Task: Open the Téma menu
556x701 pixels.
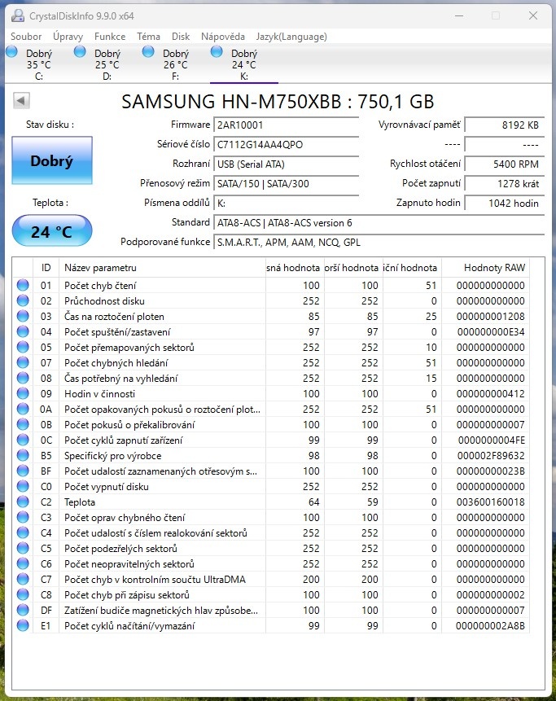Action: (x=148, y=36)
